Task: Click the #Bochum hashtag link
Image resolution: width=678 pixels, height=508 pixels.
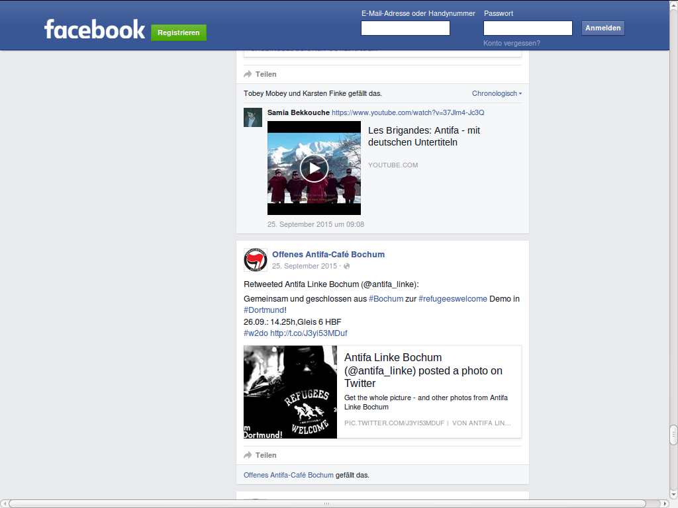Action: point(386,299)
